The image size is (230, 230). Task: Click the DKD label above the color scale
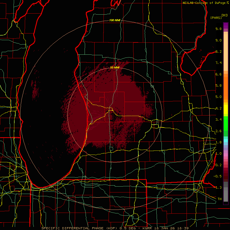tap(224, 15)
